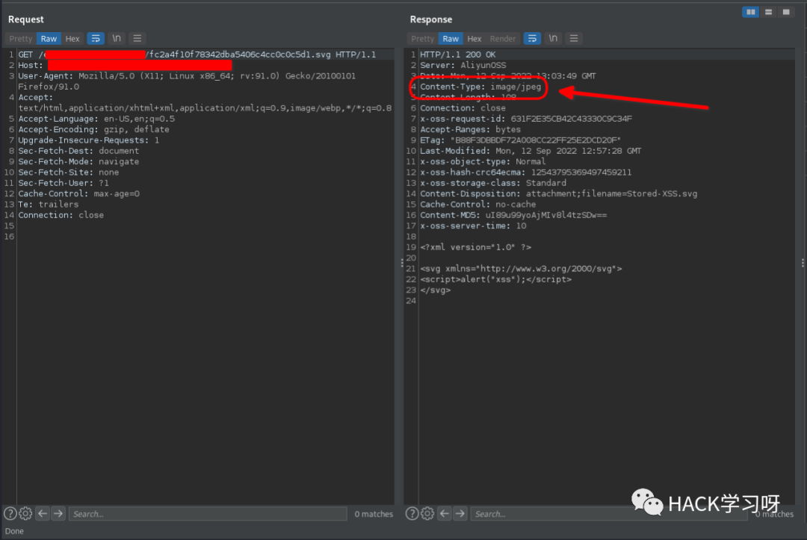Click the Upgrade-Insecure-Requests: 1 line

88,140
